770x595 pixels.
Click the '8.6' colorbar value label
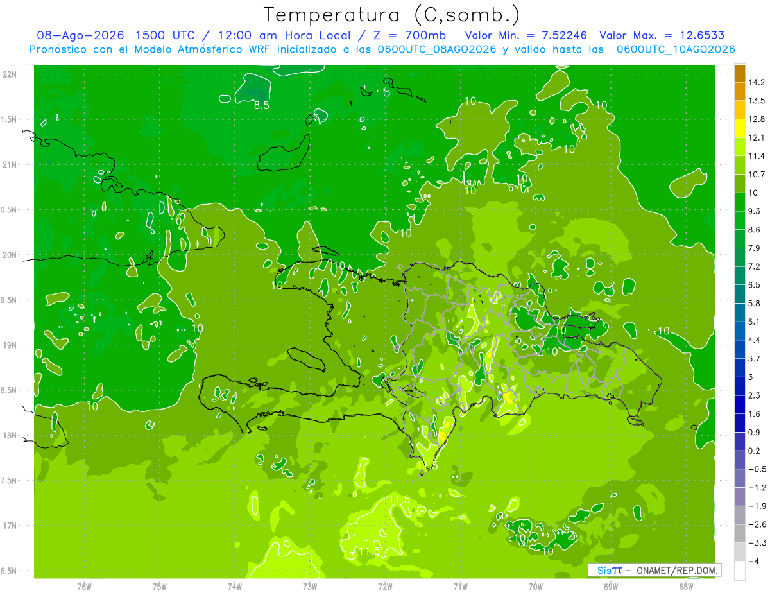755,230
